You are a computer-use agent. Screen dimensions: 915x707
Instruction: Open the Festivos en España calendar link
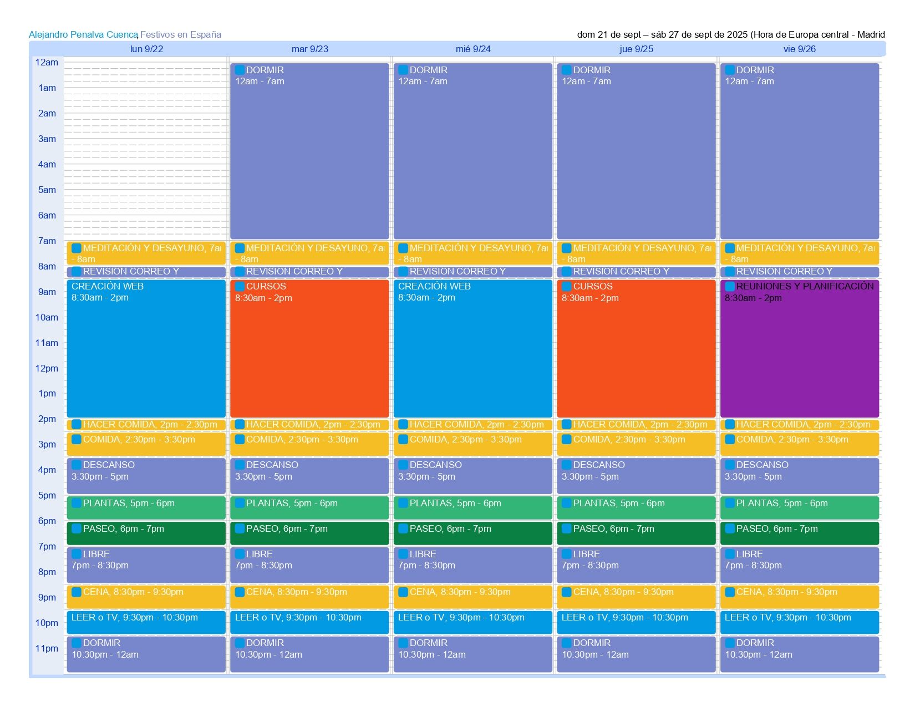181,34
